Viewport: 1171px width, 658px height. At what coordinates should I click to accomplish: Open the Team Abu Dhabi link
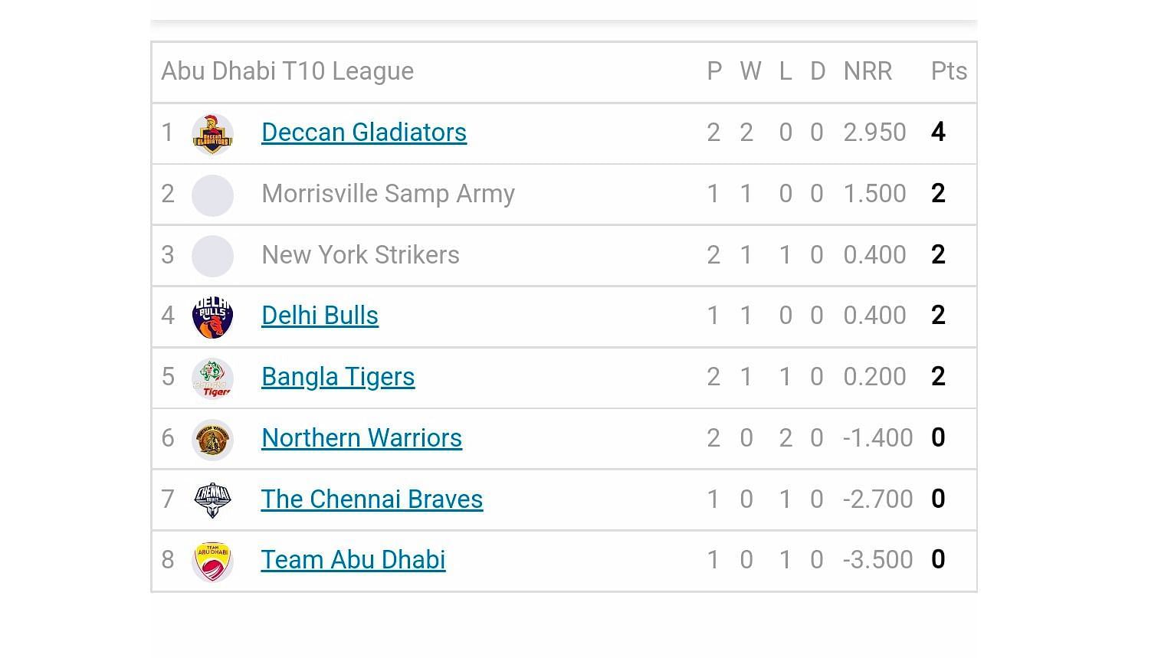353,560
